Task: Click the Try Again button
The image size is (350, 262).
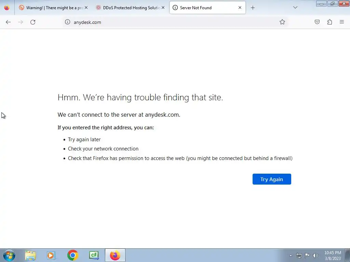Action: [x=272, y=179]
